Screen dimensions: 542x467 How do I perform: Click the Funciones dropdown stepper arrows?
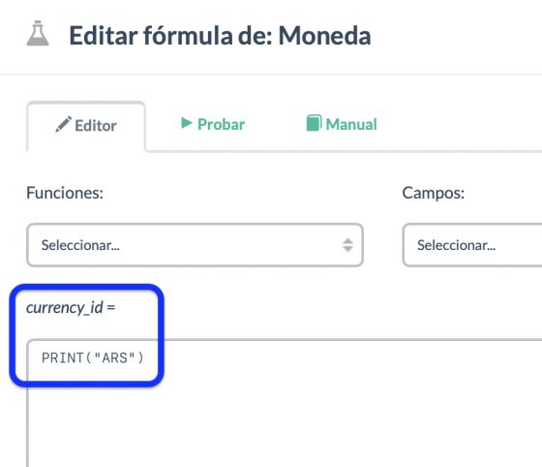click(347, 245)
